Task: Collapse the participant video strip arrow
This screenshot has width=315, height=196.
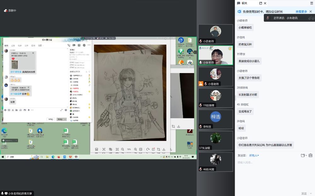Action: [x=195, y=52]
